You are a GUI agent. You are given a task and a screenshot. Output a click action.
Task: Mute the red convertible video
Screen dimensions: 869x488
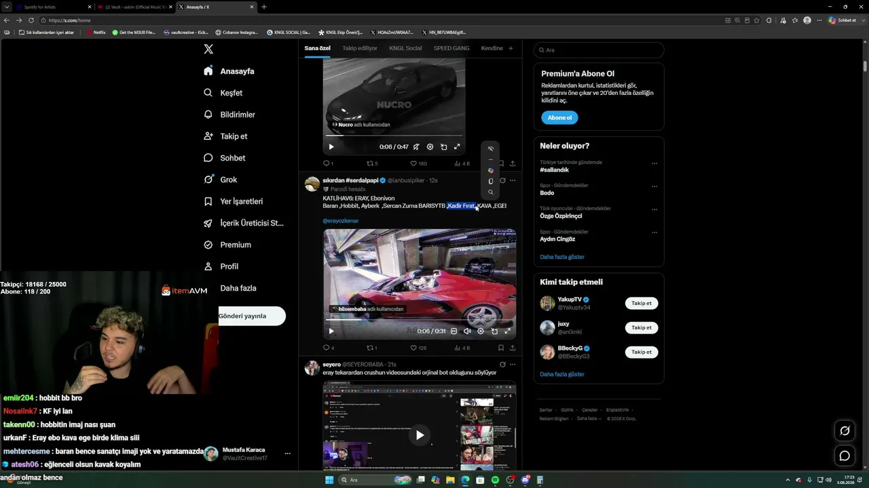(x=467, y=331)
